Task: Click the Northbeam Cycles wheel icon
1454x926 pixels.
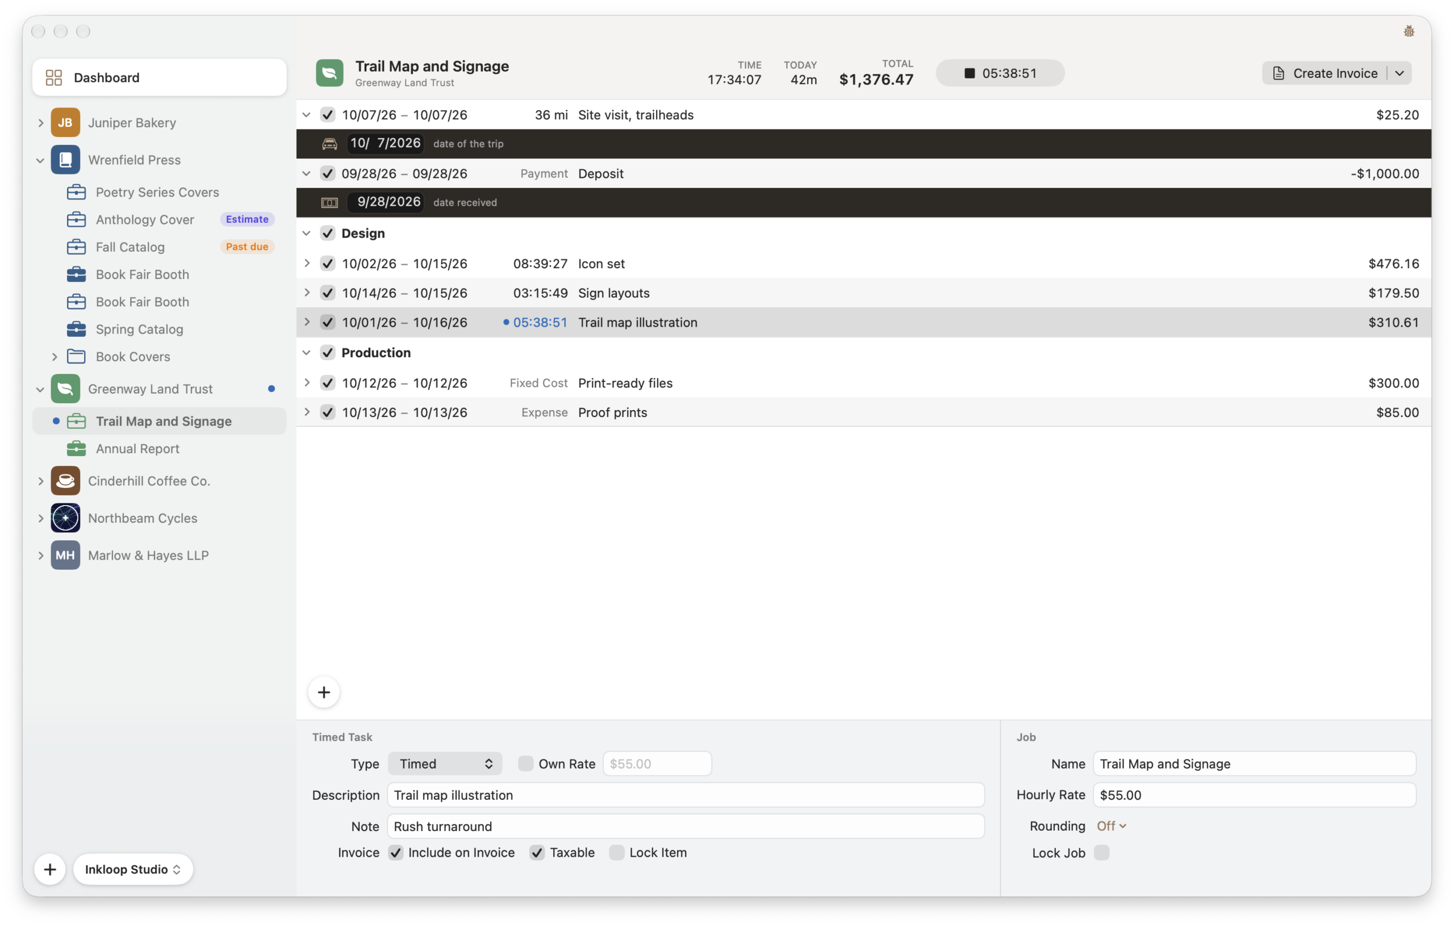Action: [65, 518]
